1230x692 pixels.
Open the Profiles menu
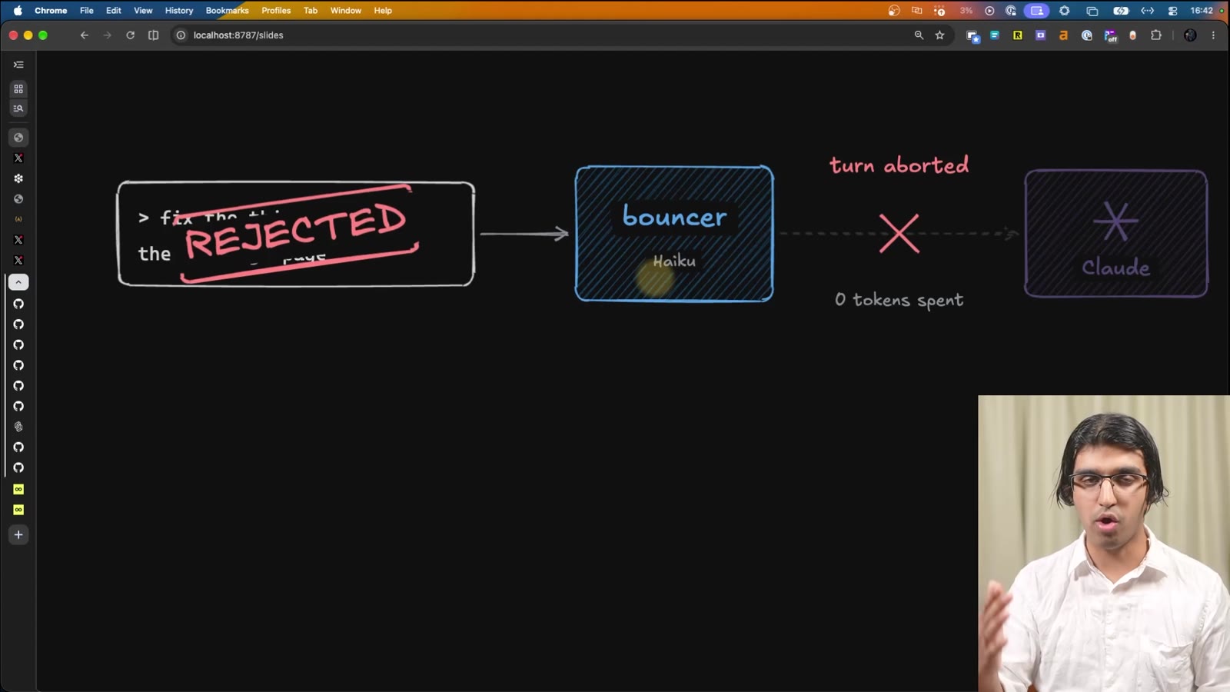[276, 11]
